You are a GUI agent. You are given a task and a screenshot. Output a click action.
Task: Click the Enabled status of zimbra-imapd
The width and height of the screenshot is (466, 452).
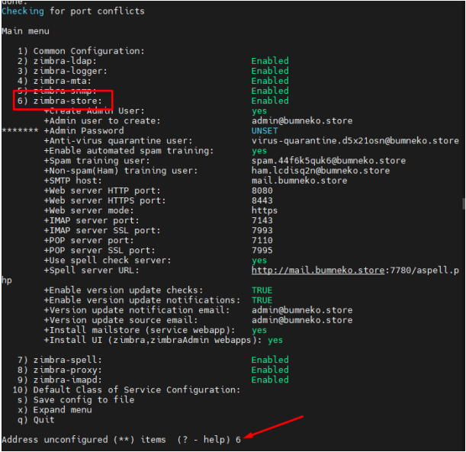click(270, 380)
